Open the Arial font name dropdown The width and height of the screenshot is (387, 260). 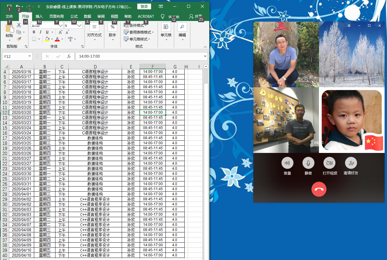click(61, 26)
